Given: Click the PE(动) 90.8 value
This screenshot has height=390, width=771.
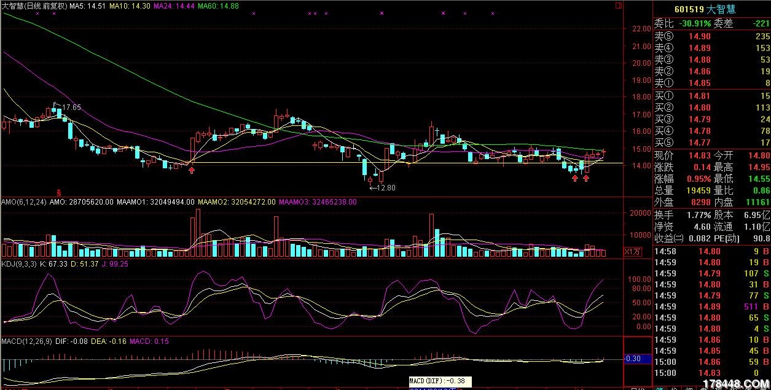Looking at the screenshot, I should point(762,238).
